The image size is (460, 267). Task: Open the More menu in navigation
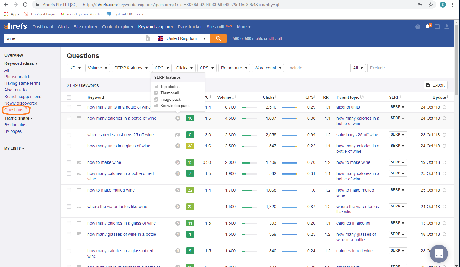[244, 27]
